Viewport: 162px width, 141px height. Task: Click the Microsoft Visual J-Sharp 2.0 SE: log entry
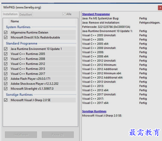coord(102,116)
